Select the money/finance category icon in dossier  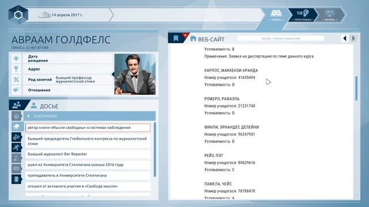[16, 158]
